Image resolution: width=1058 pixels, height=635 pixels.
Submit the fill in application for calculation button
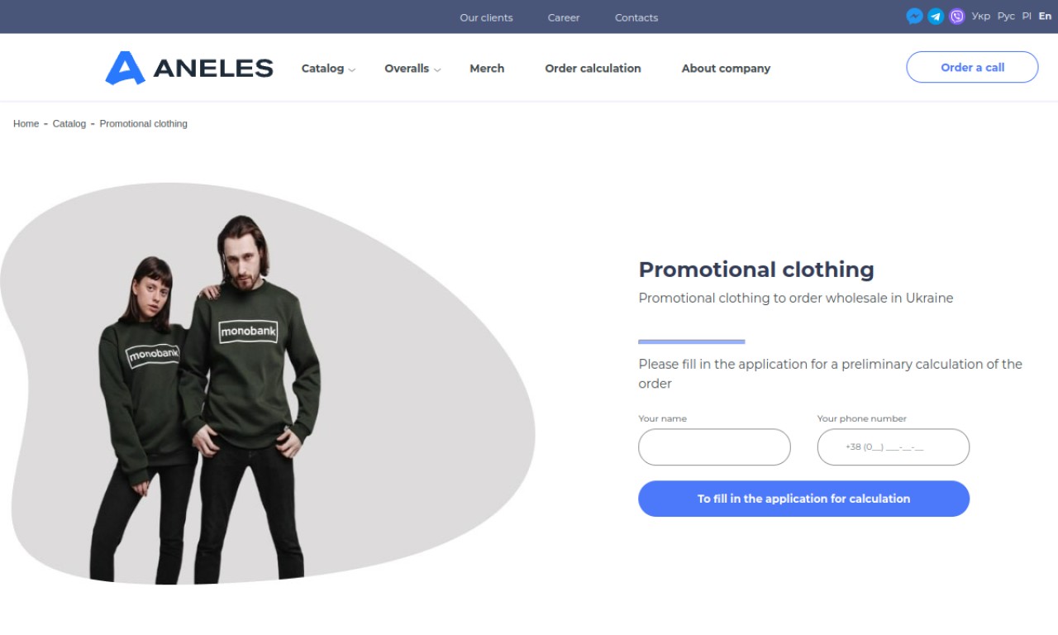coord(803,499)
